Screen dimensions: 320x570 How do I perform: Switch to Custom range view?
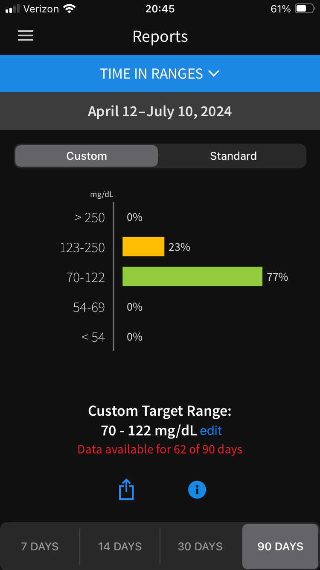point(87,156)
